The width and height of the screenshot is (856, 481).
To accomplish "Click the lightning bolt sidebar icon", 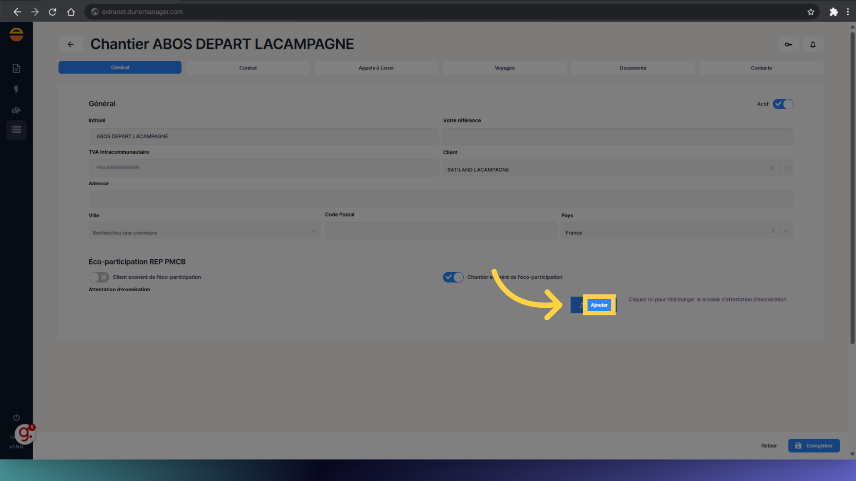I will click(16, 90).
